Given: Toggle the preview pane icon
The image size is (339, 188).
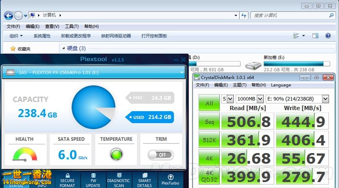Looking at the screenshot, I should pyautogui.click(x=315, y=36).
